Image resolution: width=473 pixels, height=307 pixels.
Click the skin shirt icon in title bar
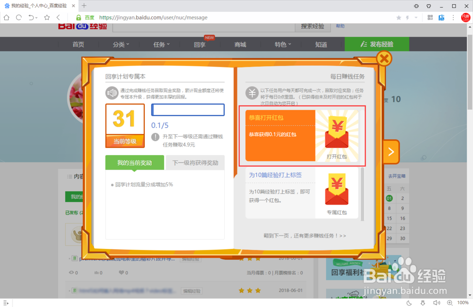click(429, 6)
